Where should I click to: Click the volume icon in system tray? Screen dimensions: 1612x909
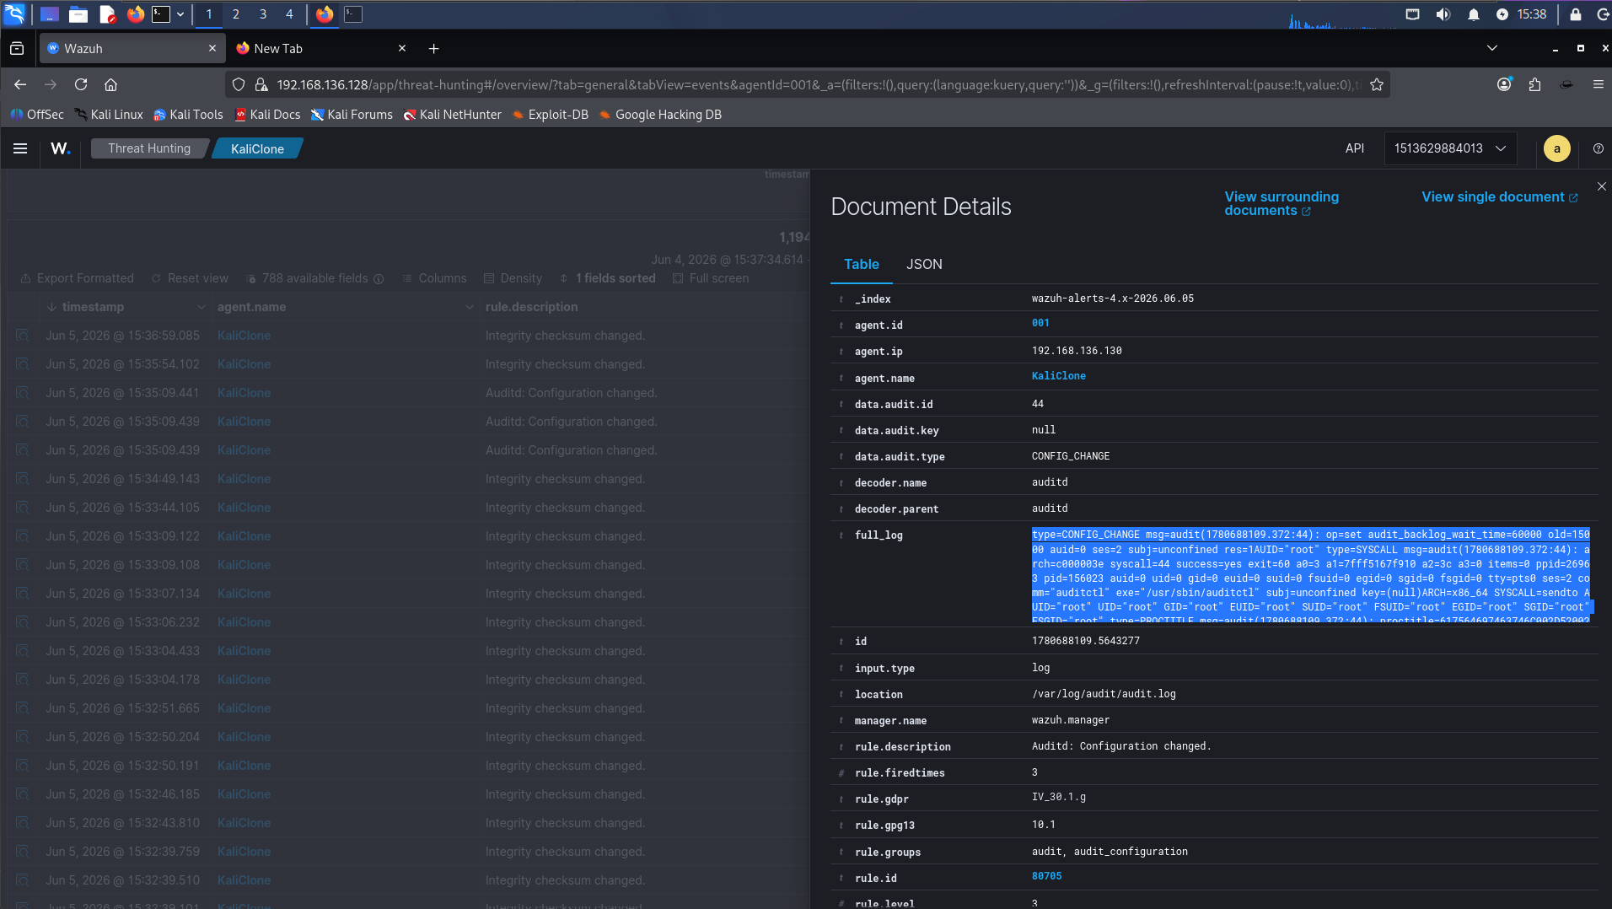tap(1443, 14)
